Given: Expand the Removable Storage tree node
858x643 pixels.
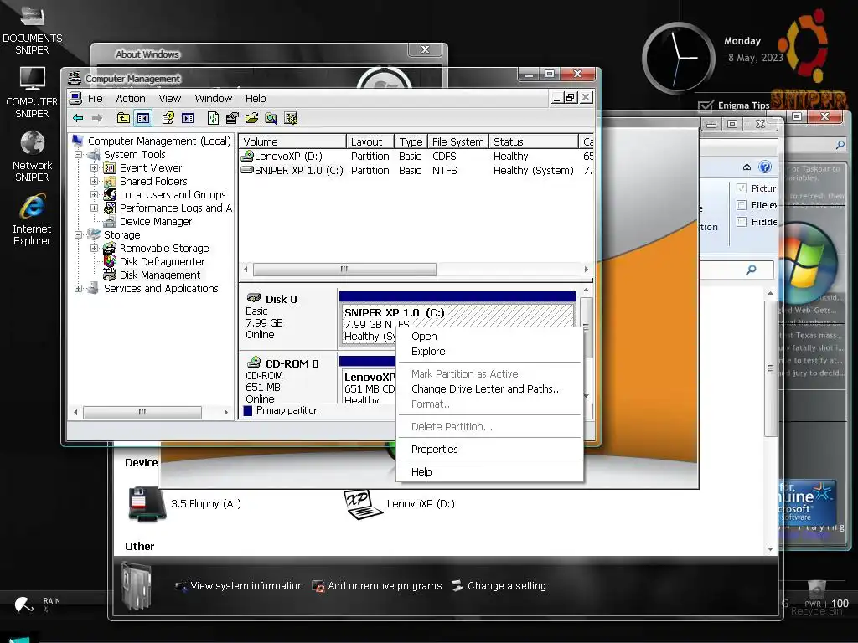Looking at the screenshot, I should [x=94, y=248].
